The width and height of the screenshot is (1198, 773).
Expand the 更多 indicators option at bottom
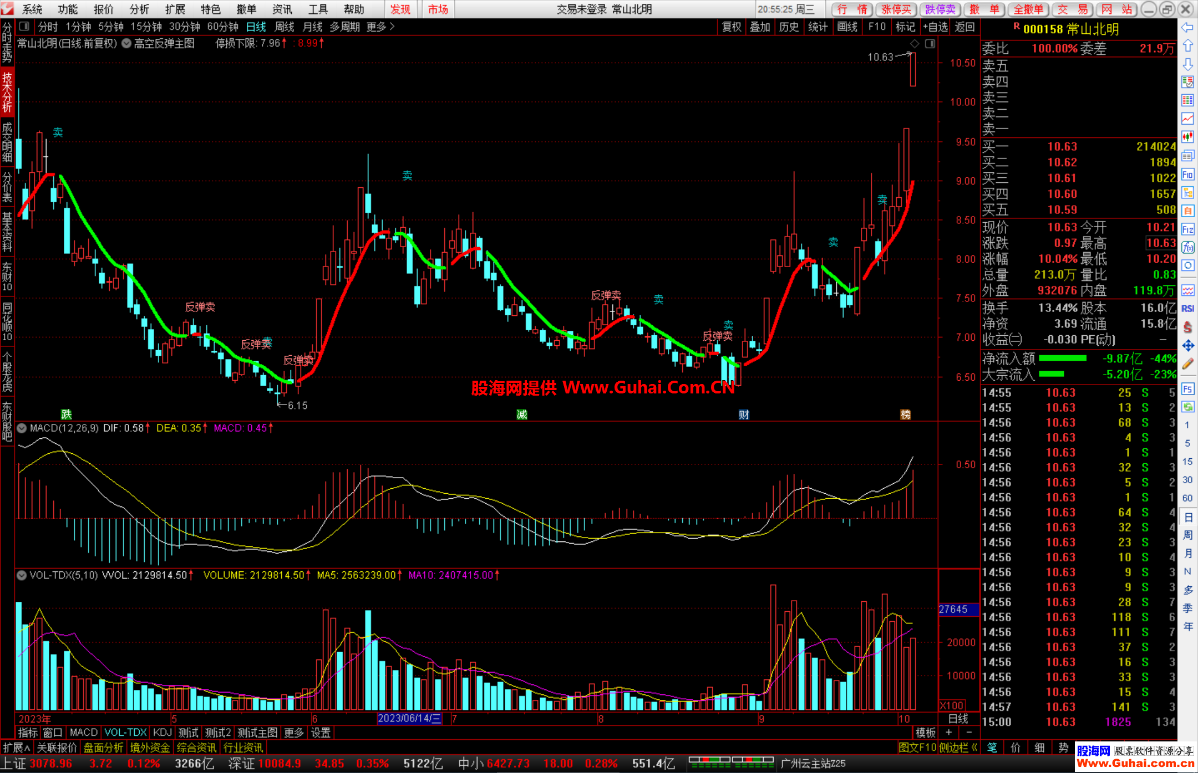point(294,733)
